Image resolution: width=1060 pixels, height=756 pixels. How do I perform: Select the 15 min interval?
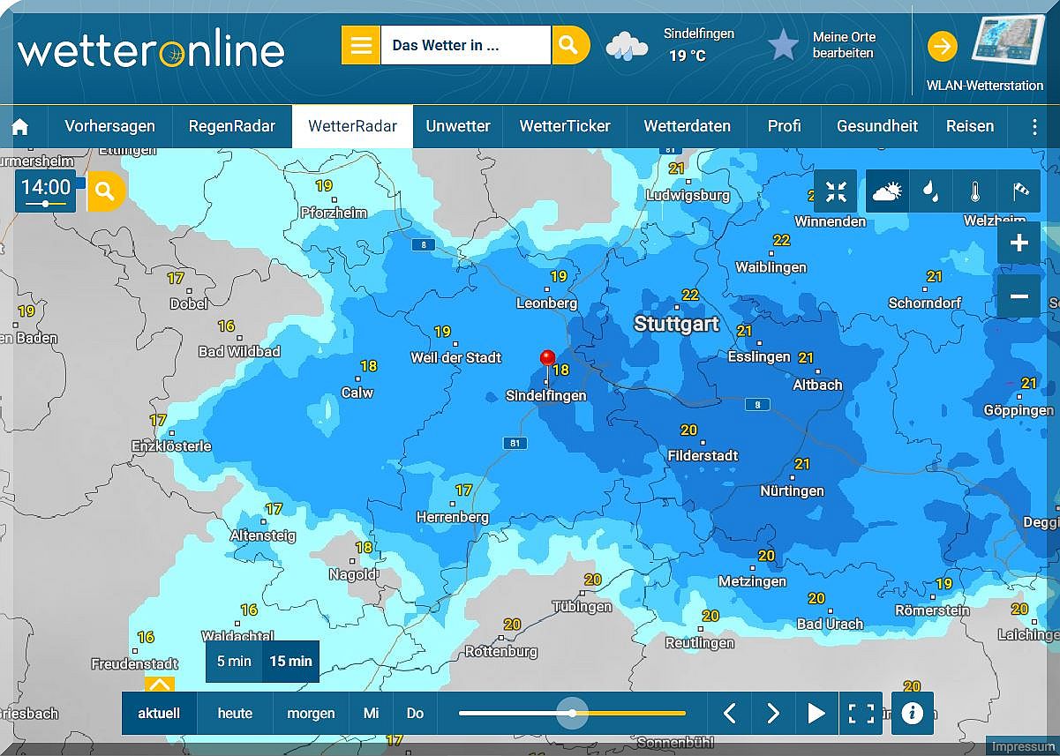click(290, 662)
